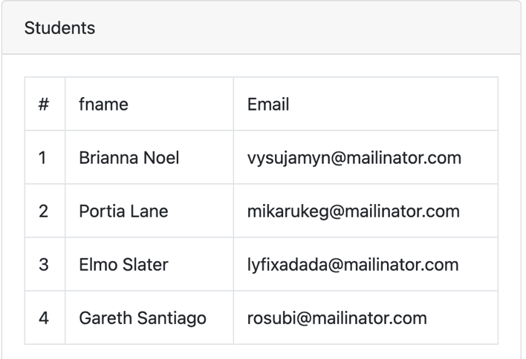Click lyfixadada@mailinator.com email
526x359 pixels.
[x=353, y=265]
